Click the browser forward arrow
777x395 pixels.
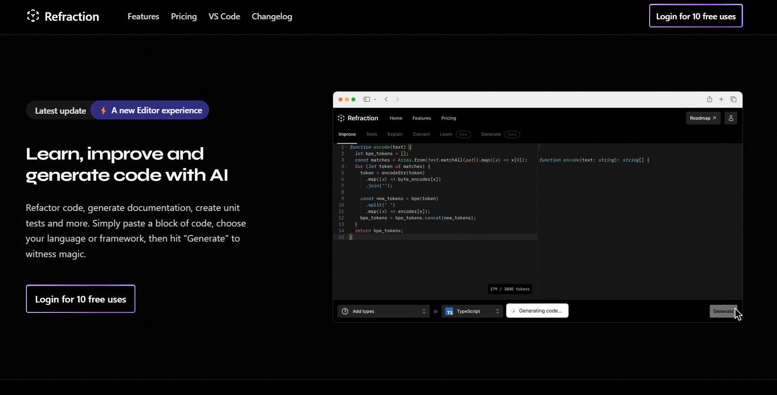click(x=397, y=99)
